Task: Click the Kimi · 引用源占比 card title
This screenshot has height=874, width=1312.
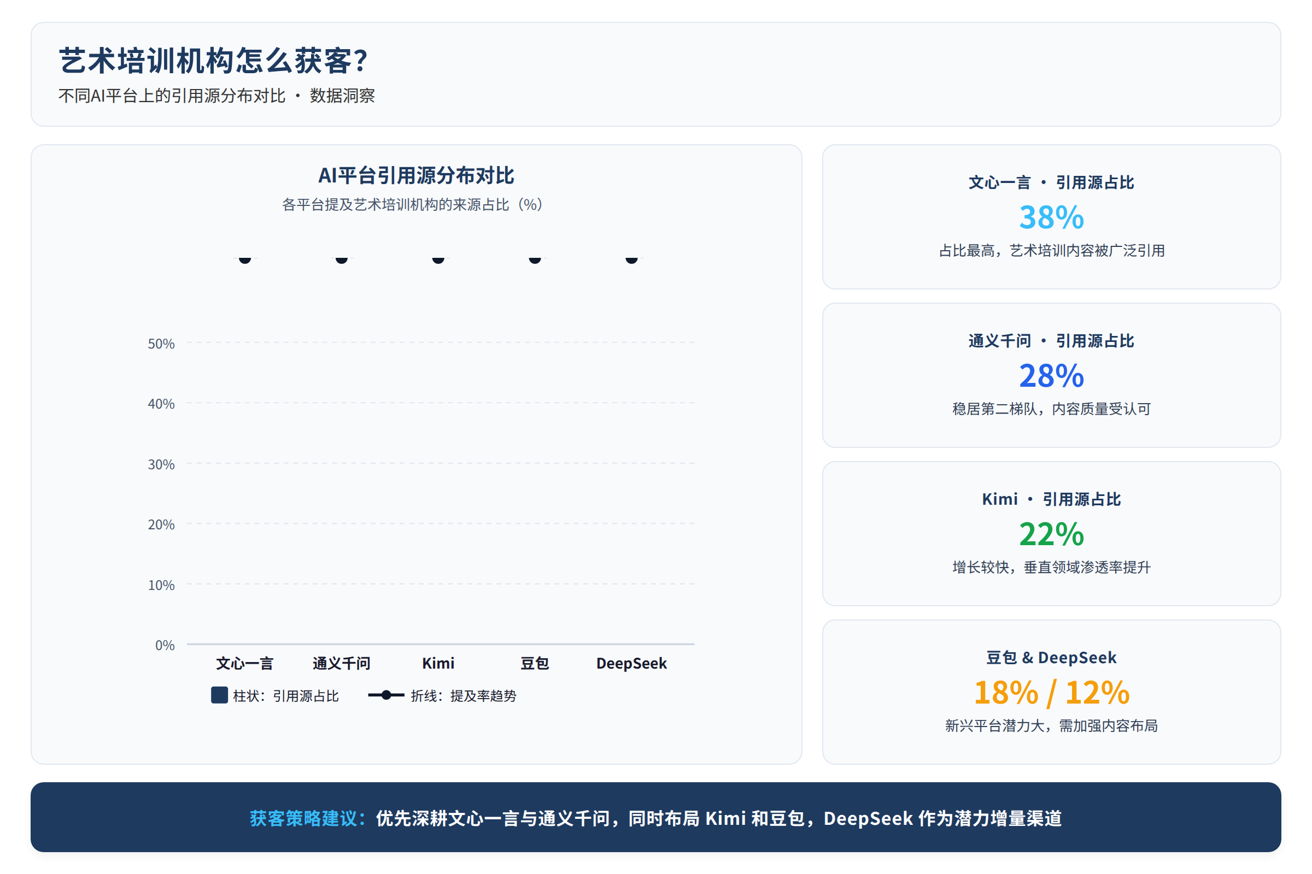Action: click(x=1051, y=499)
